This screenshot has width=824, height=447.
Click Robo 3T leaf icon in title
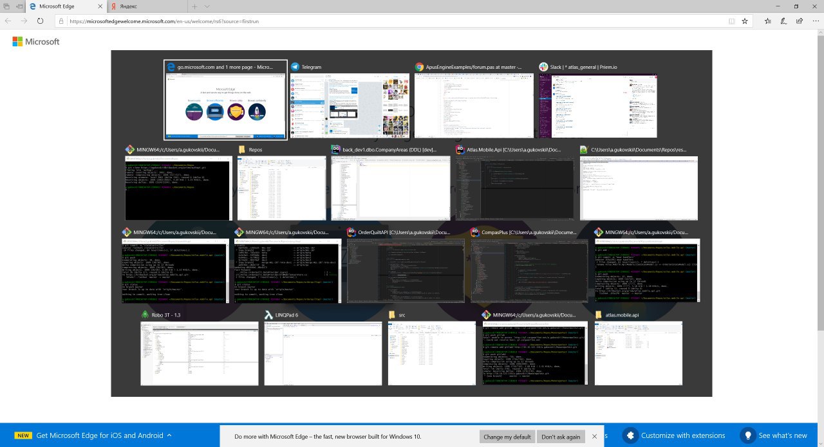145,315
